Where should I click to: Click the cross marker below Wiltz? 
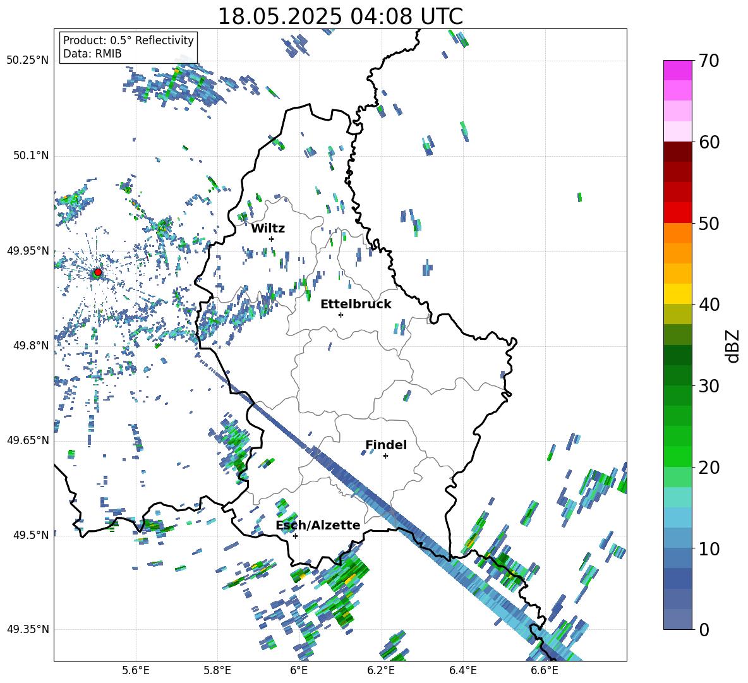tap(272, 239)
